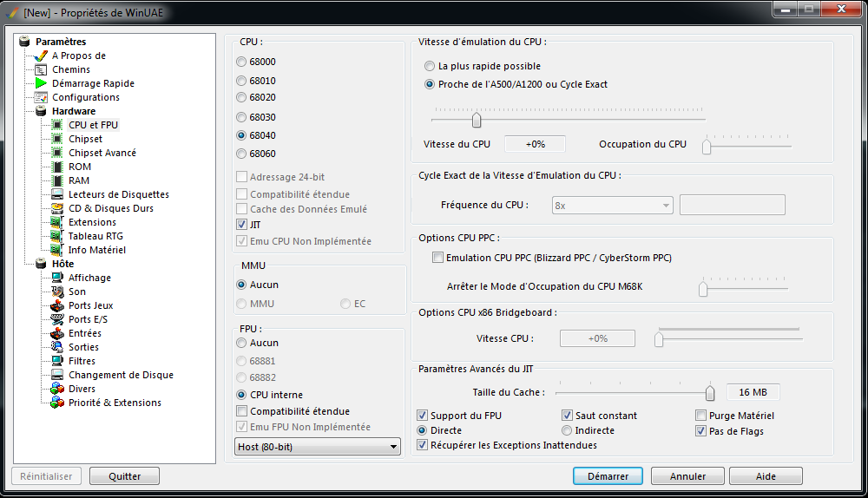This screenshot has width=868, height=498.
Task: Click the Vitesse du CPU +0% field
Action: coord(535,144)
